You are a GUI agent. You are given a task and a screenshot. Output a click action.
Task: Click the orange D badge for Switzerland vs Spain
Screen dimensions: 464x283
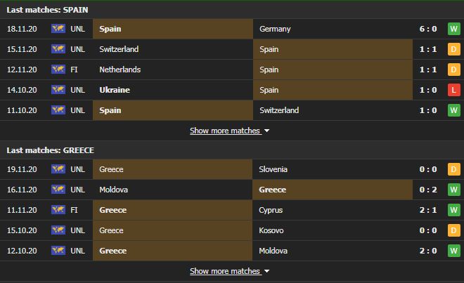tap(453, 49)
